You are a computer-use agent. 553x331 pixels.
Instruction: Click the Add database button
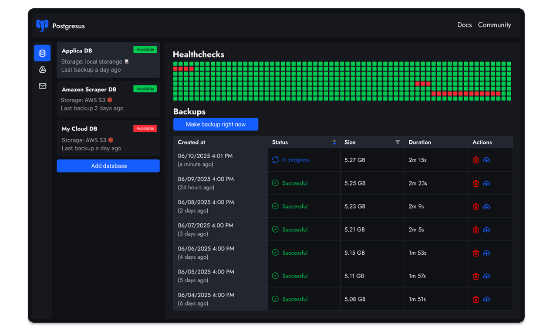click(108, 166)
